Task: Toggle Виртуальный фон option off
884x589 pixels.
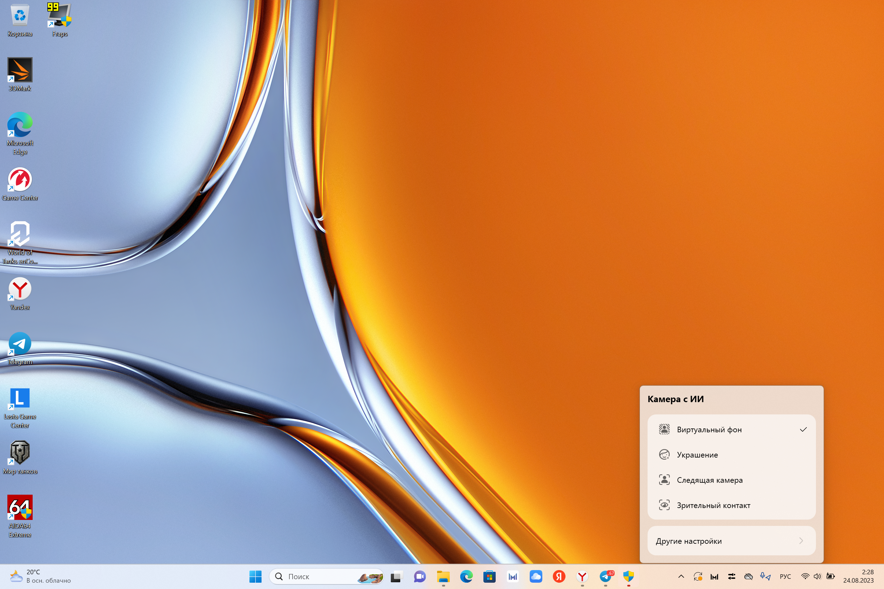Action: [731, 430]
